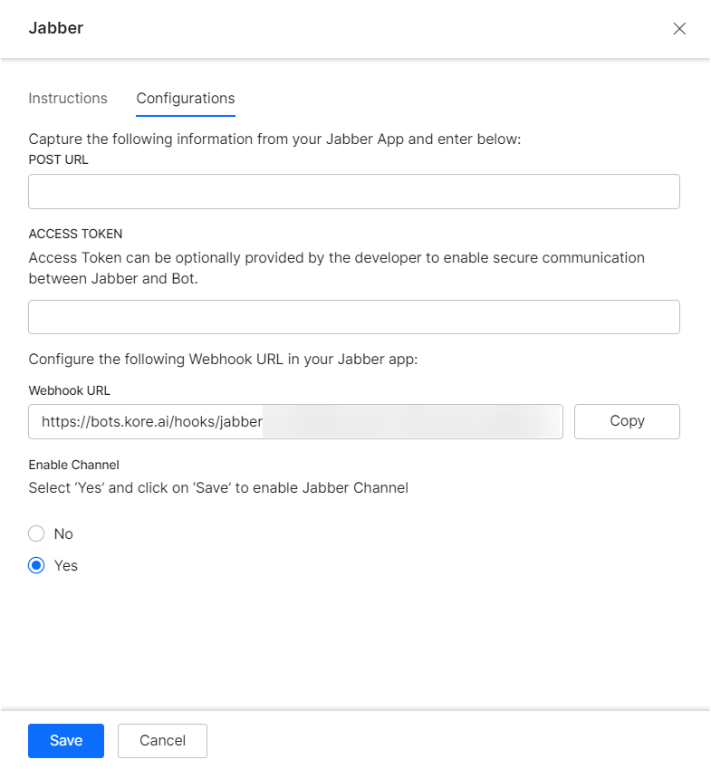Switch to the Instructions tab

point(68,99)
